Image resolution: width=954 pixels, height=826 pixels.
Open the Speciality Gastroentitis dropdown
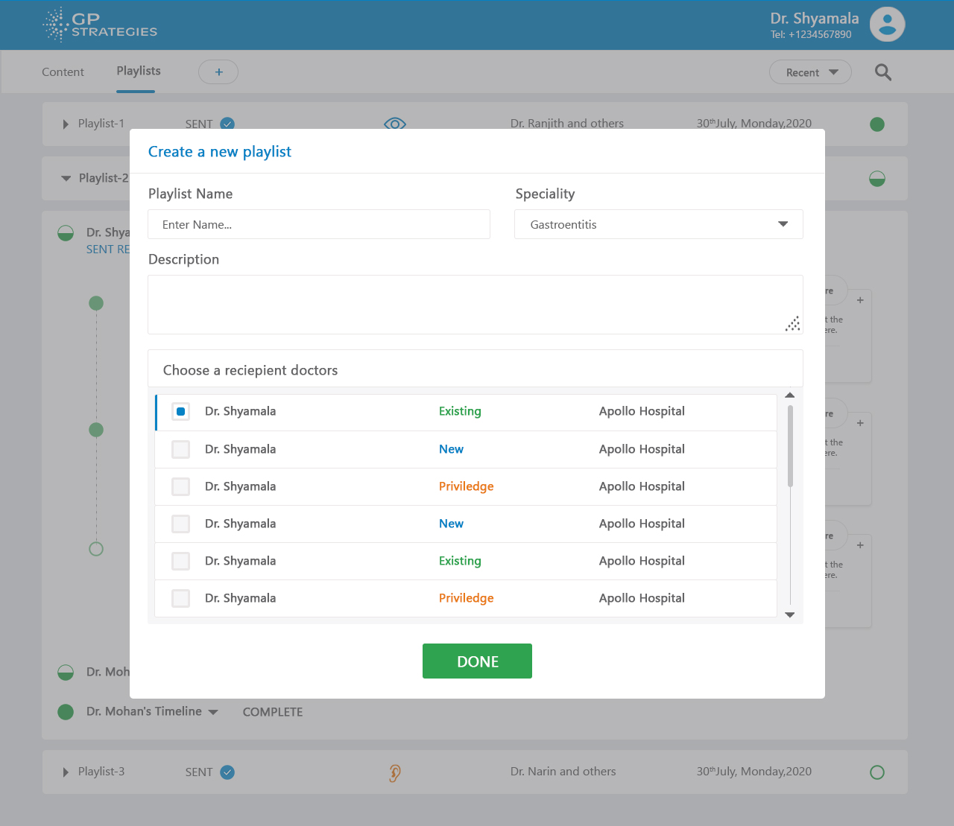pos(658,224)
